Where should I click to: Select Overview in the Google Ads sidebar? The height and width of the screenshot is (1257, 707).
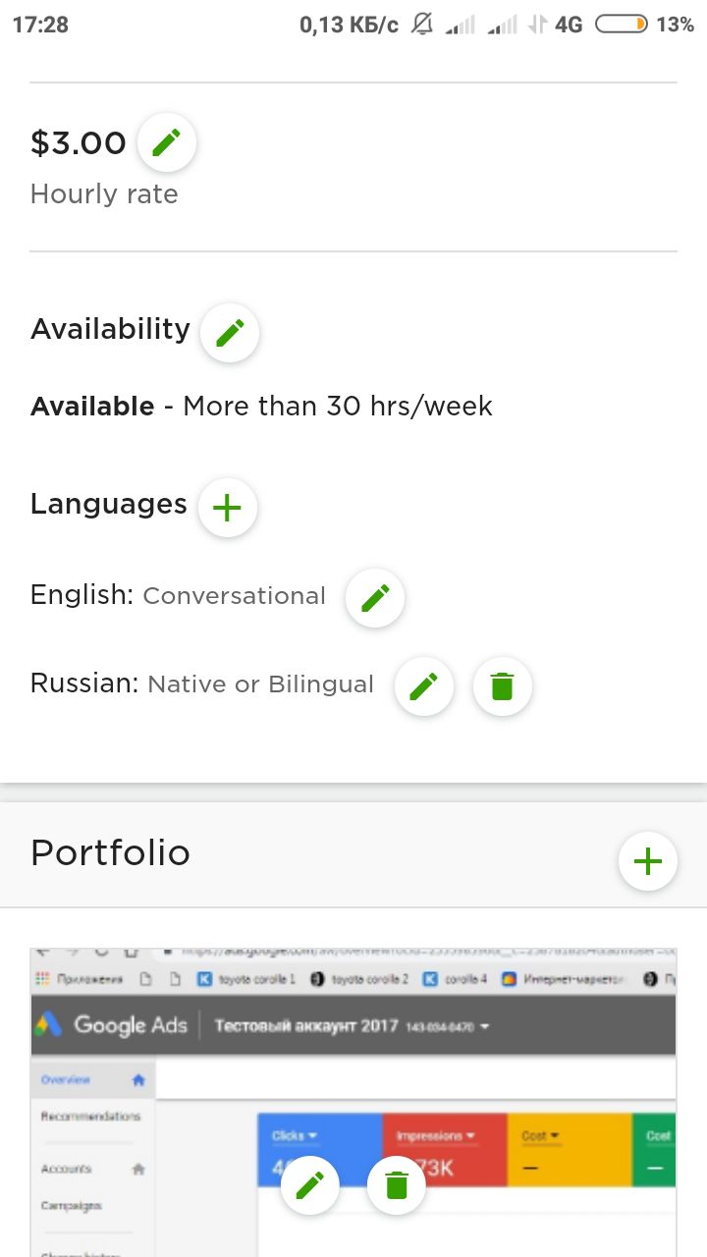(66, 1080)
